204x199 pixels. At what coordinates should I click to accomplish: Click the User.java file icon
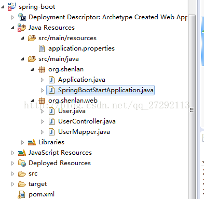(51, 111)
